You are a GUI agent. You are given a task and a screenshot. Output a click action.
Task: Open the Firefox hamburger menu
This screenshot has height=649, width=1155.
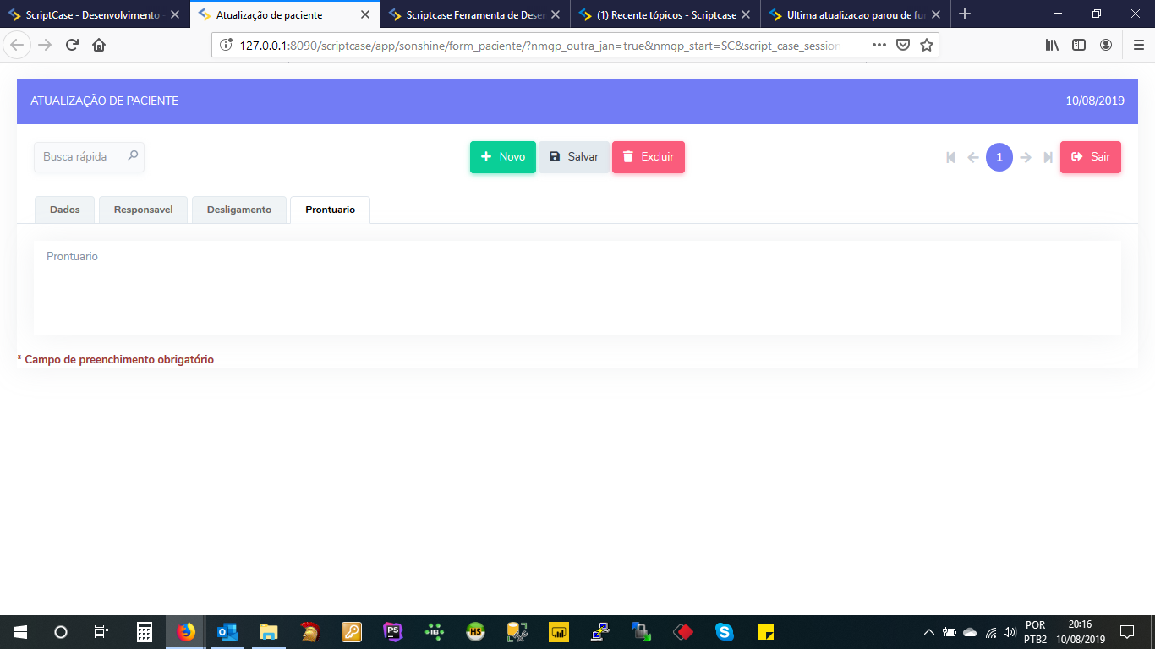1138,46
